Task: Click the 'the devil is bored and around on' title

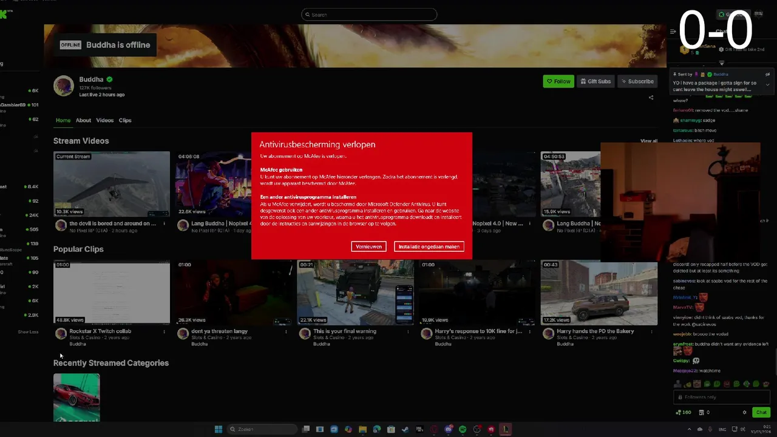Action: [x=112, y=223]
